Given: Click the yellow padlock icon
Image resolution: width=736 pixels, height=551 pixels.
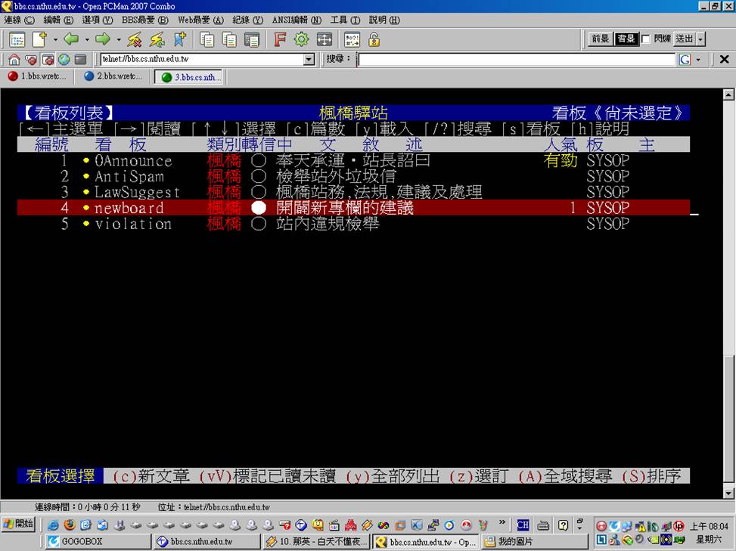Looking at the screenshot, I should pyautogui.click(x=374, y=39).
